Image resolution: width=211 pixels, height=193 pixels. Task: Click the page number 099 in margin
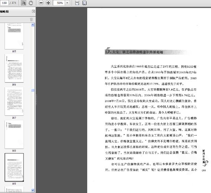204,170
